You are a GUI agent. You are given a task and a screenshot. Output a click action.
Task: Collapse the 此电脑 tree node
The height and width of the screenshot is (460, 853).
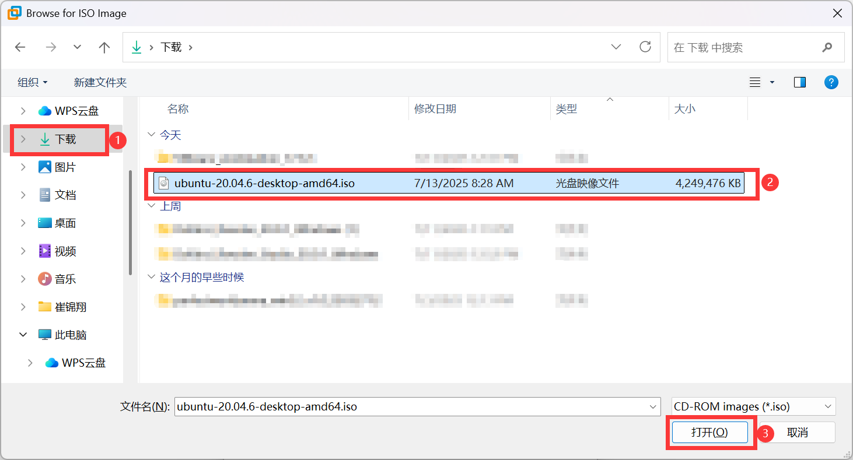[23, 335]
